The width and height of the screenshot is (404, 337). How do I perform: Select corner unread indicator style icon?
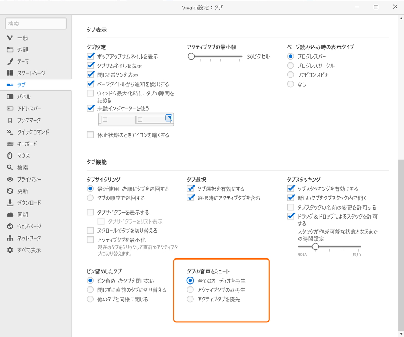(168, 118)
